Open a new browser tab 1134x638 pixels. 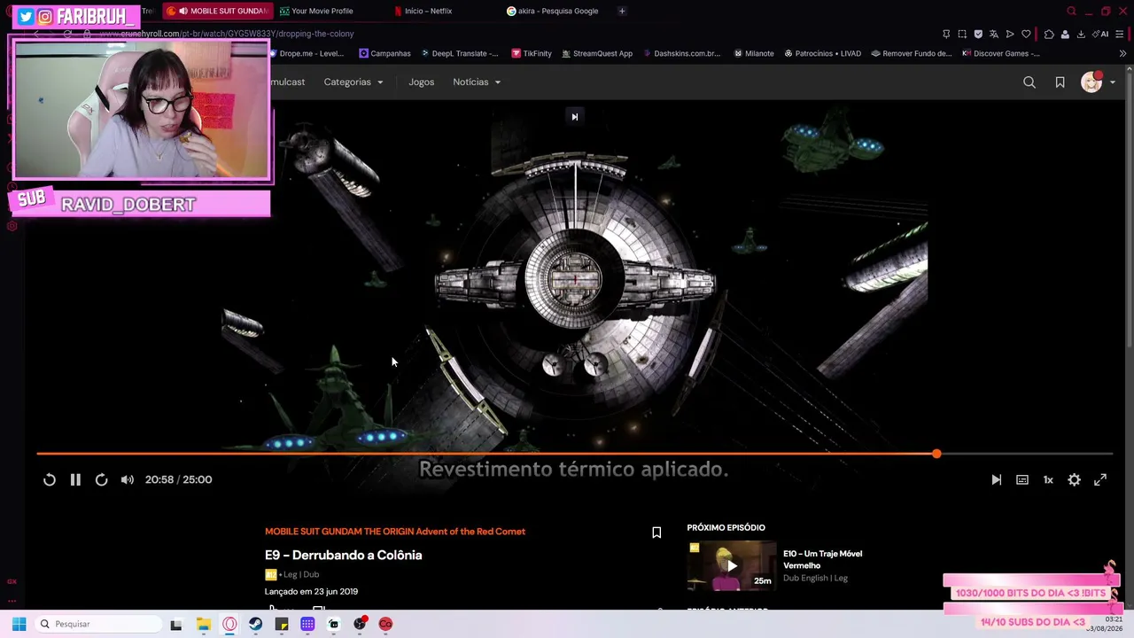click(622, 11)
